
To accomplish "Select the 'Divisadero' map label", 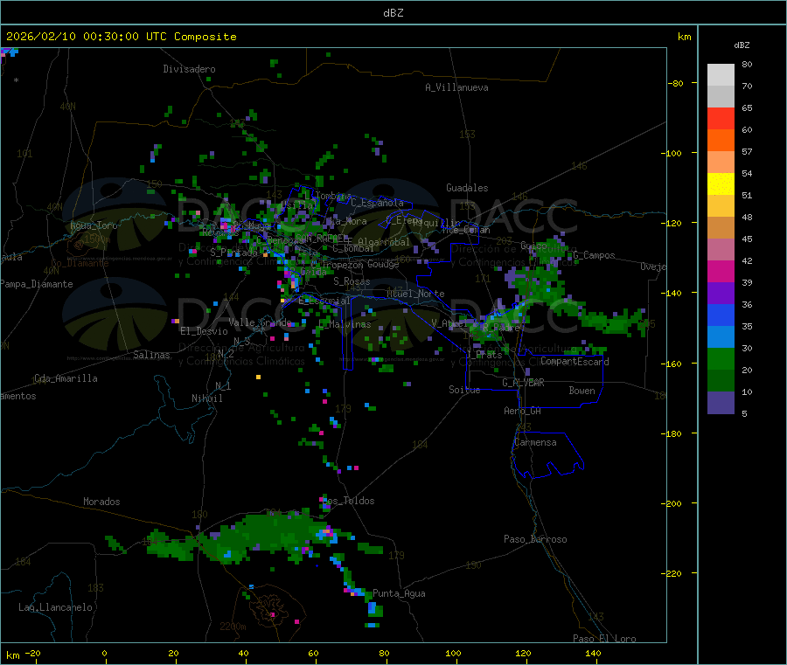I will click(189, 69).
